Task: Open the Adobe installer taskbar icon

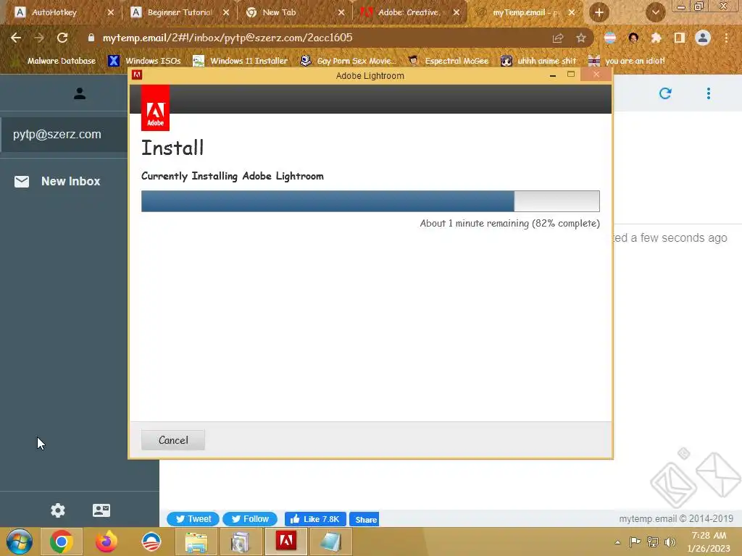Action: (286, 542)
